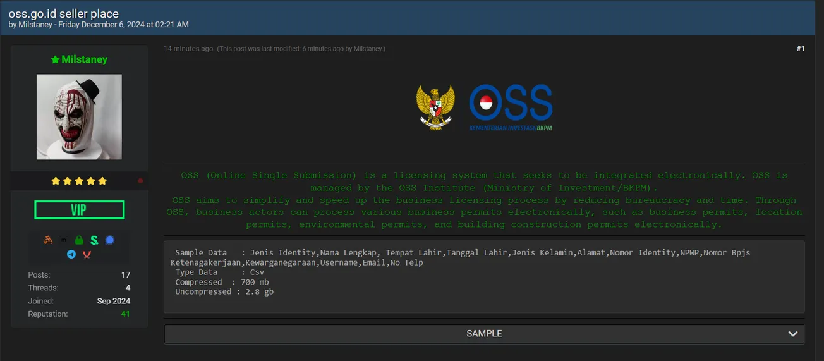Click the clown-mask avatar image
Screen dimensions: 824x361
tap(79, 117)
